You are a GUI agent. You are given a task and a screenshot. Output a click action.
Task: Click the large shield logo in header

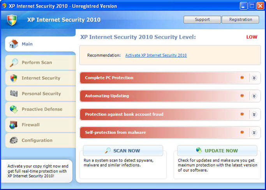(x=12, y=20)
